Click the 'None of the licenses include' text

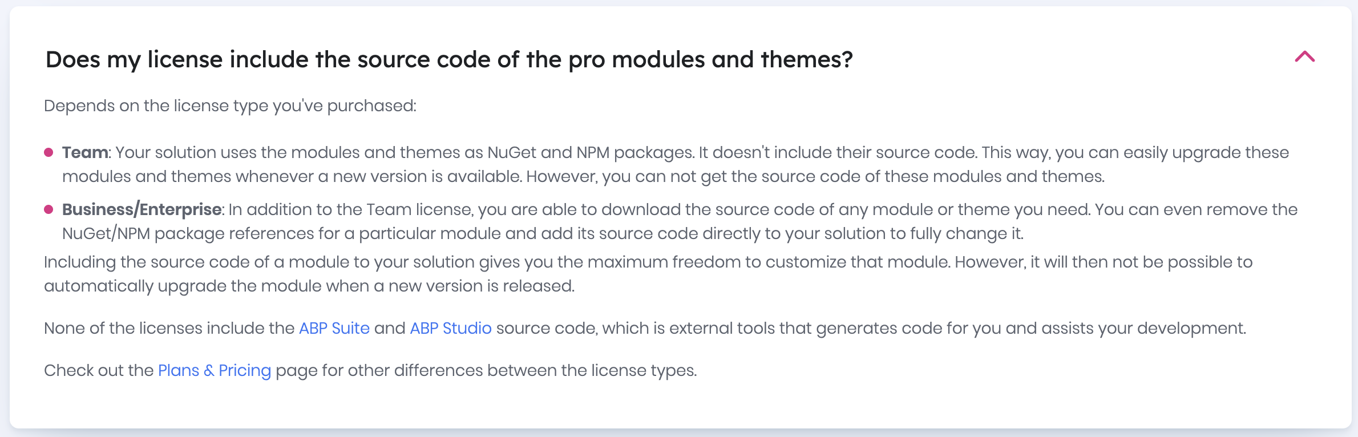[169, 328]
